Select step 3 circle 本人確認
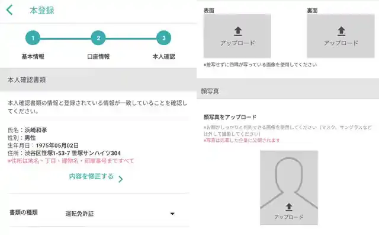Viewport: 379px width, 235px height. tap(163, 38)
